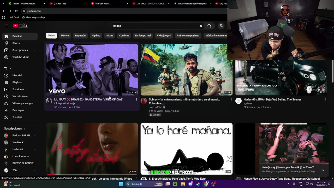The width and height of the screenshot is (334, 188).
Task: Open 'Ver más tarde' in the sidebar
Action: (x=20, y=96)
